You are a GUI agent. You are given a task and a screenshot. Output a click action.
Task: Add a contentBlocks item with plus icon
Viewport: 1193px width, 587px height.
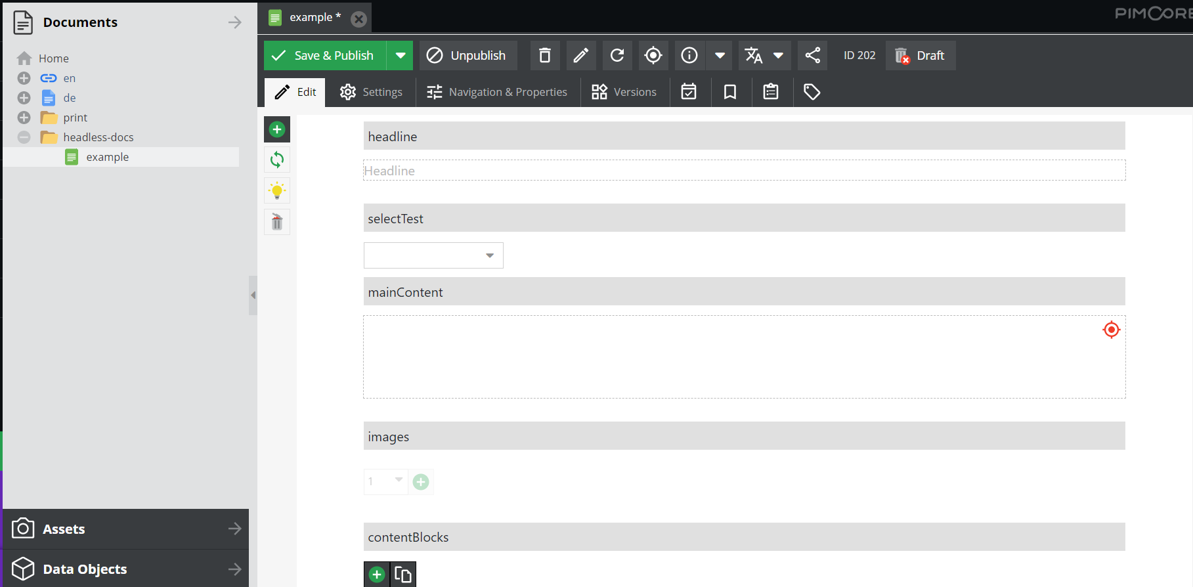click(377, 575)
